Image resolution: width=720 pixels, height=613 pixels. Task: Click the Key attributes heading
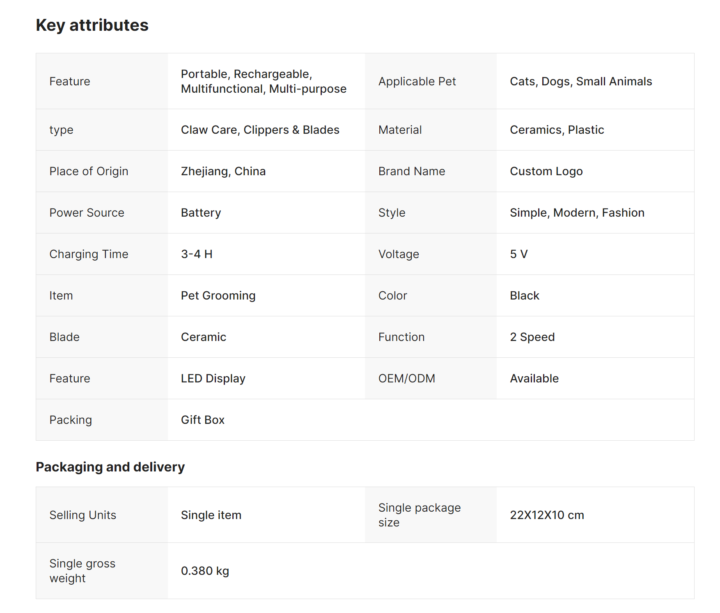pyautogui.click(x=92, y=25)
